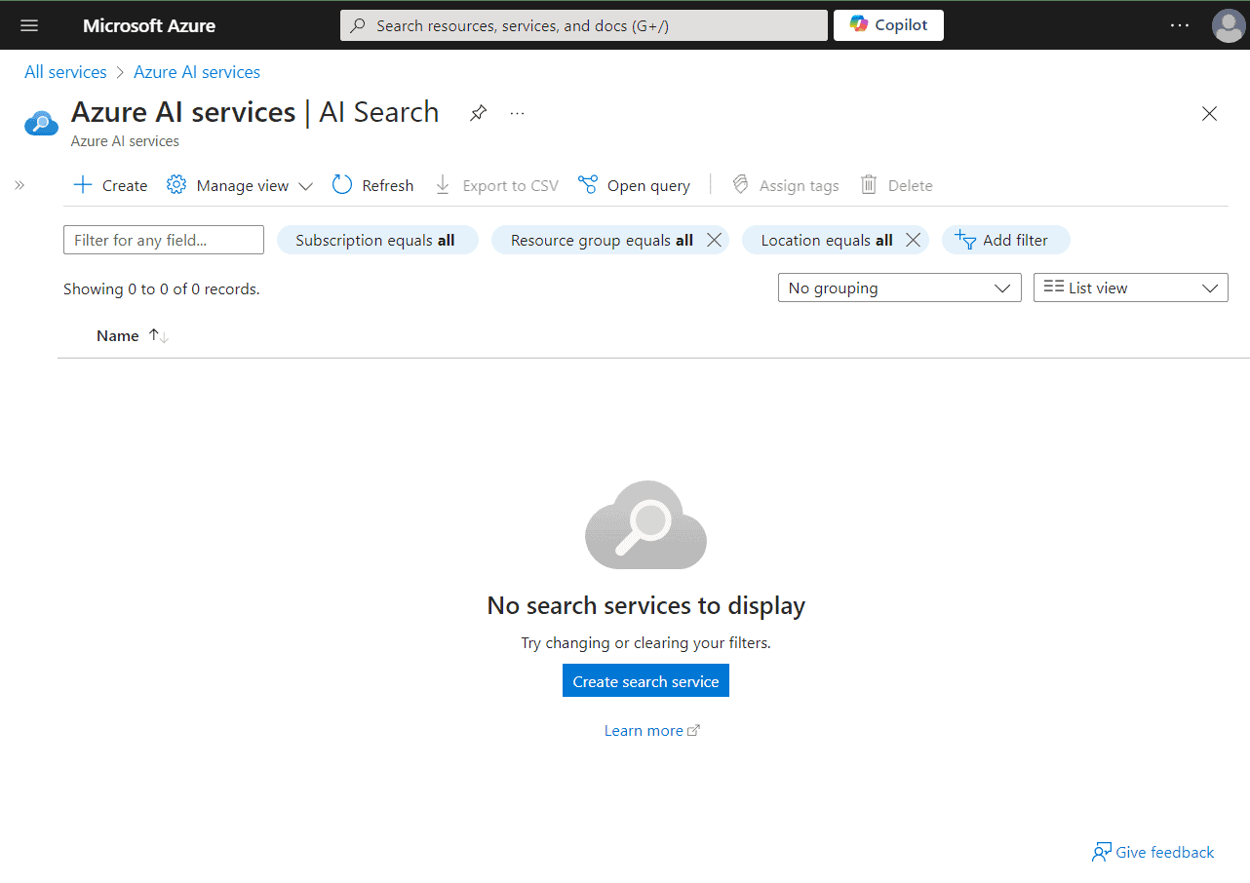The image size is (1250, 883).
Task: Open the Subscription equals all filter
Action: [x=377, y=240]
